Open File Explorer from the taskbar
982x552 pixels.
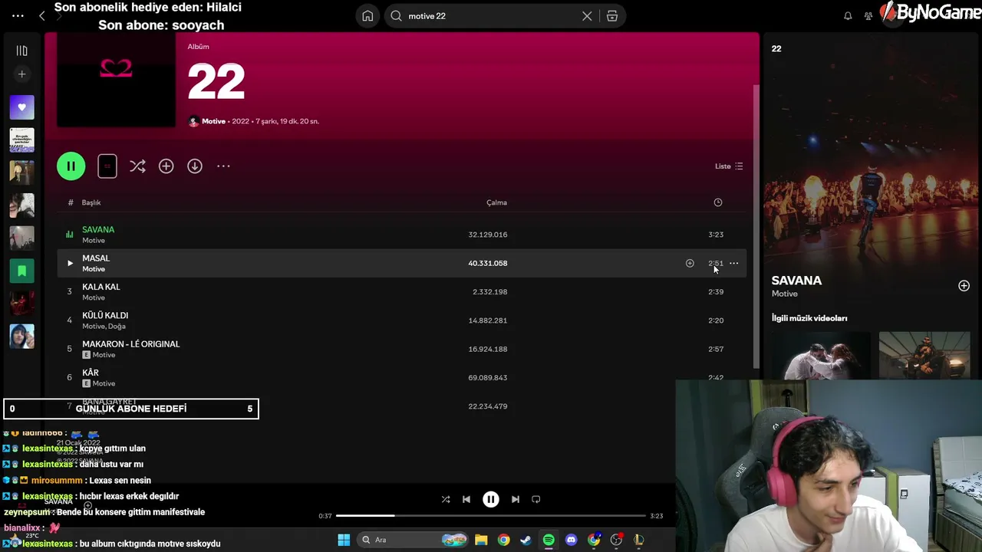tap(481, 540)
